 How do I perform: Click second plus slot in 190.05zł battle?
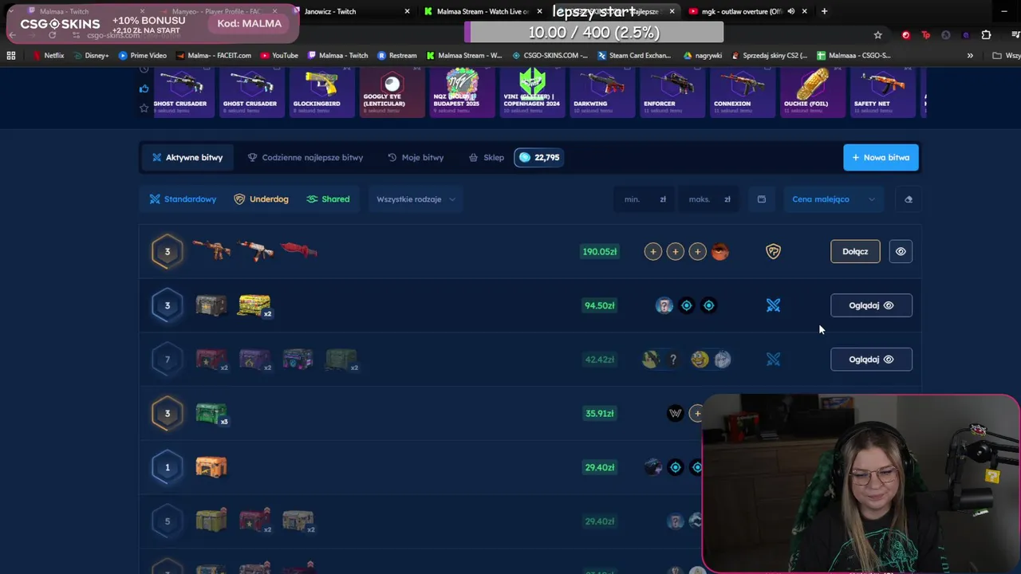pos(676,252)
